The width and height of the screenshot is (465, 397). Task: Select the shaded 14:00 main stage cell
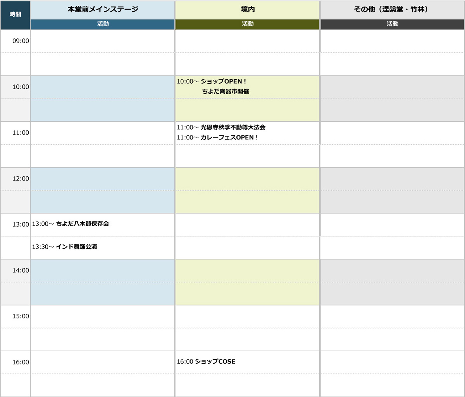[x=102, y=282]
